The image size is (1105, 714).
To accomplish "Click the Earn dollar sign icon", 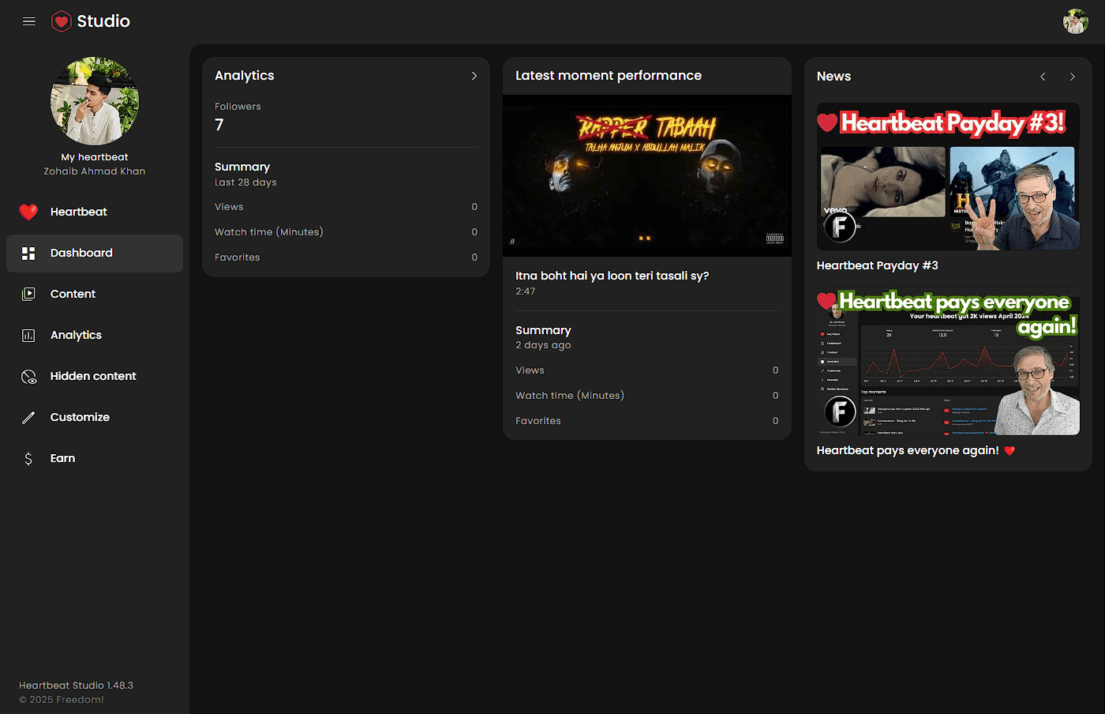I will (x=28, y=458).
